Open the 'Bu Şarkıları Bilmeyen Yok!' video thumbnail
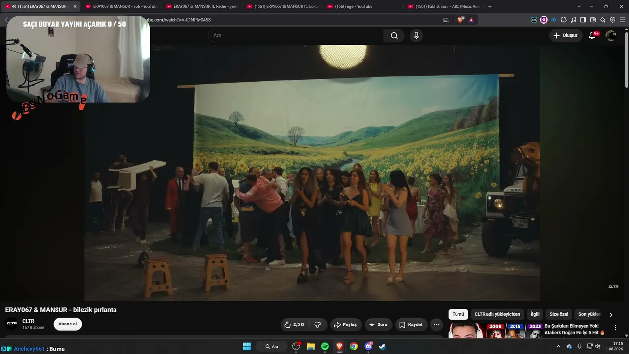629x354 pixels. (x=495, y=330)
